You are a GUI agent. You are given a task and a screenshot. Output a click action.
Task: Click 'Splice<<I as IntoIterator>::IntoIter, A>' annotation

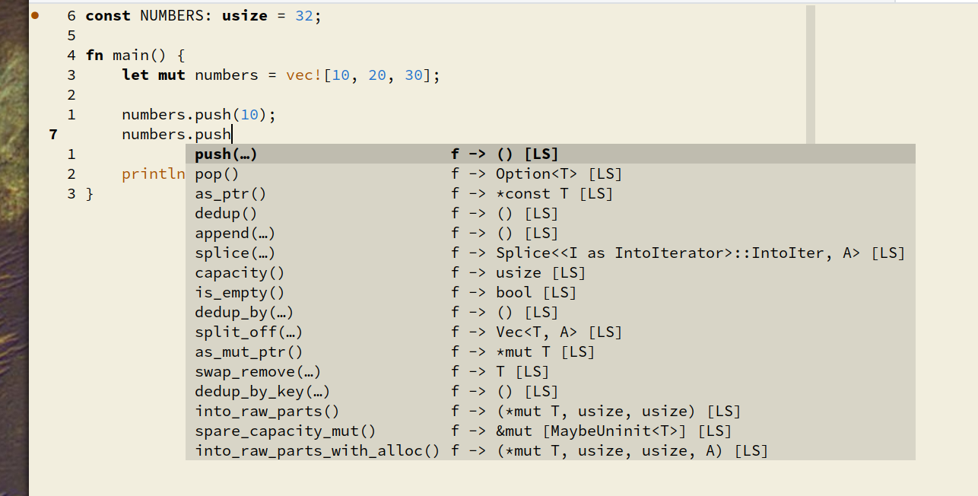pyautogui.click(x=678, y=253)
